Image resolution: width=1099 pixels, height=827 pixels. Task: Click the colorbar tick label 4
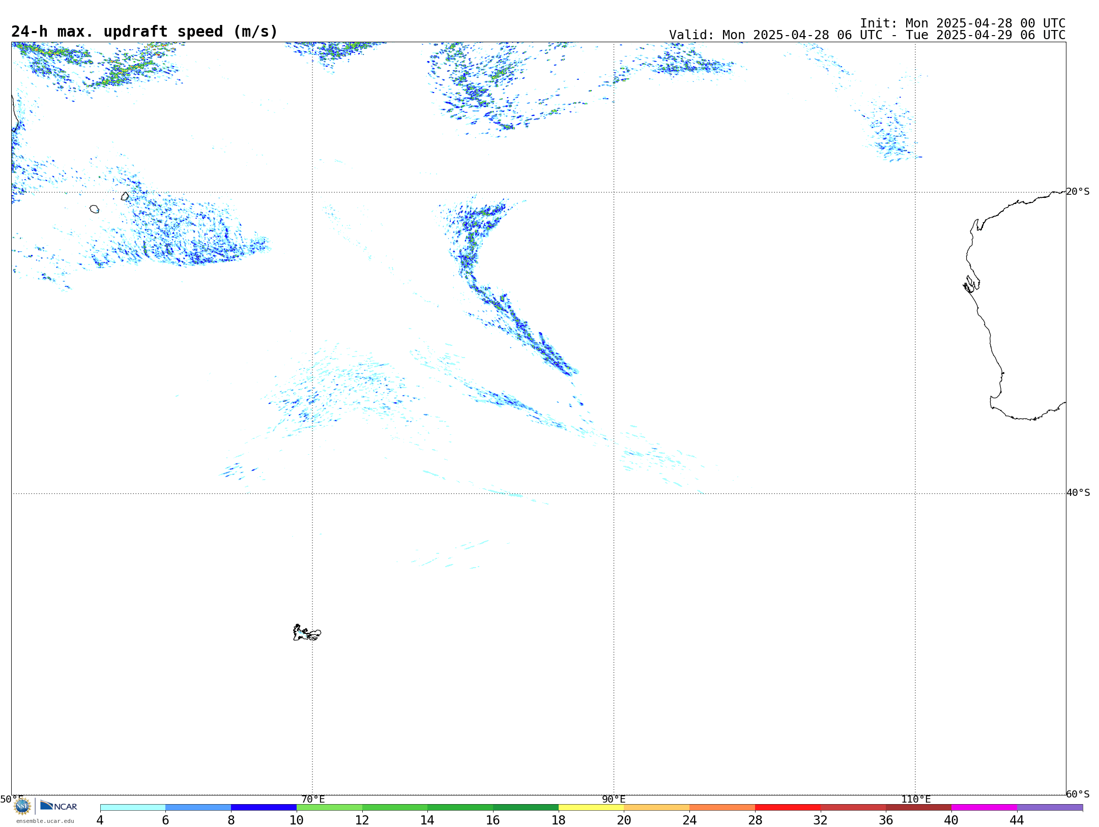pyautogui.click(x=100, y=820)
